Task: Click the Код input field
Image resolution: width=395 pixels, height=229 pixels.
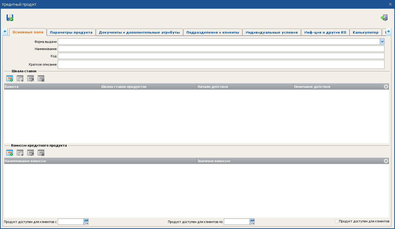Action: (221, 56)
